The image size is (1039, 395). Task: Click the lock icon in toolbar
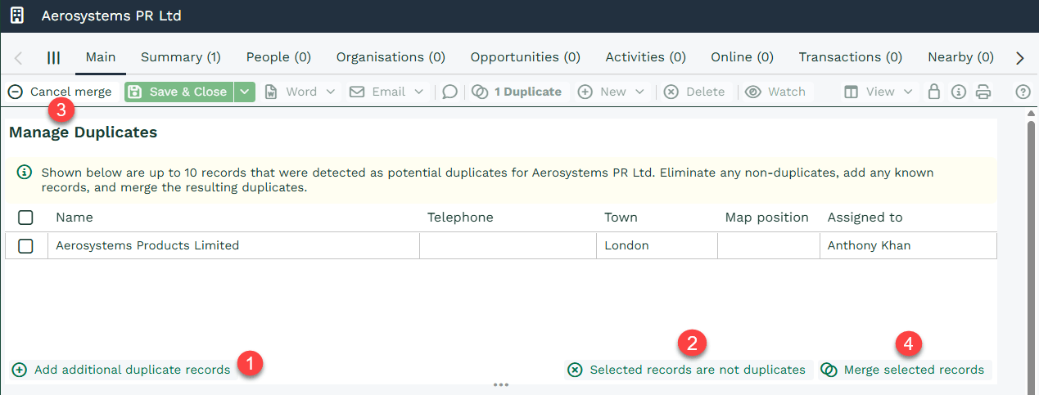pyautogui.click(x=933, y=92)
